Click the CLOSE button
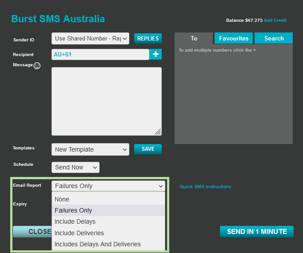303x253 pixels. click(32, 232)
